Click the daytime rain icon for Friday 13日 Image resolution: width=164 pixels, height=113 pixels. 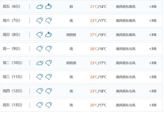(x=40, y=105)
